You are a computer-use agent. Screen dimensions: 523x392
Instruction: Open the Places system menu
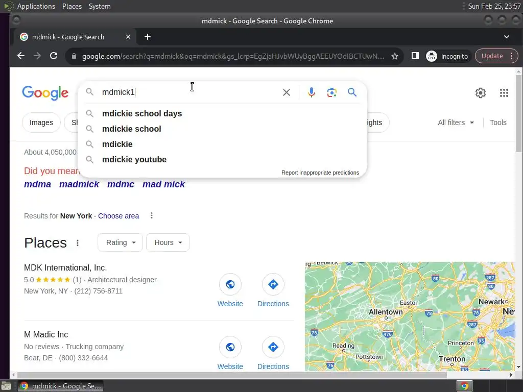coord(72,6)
